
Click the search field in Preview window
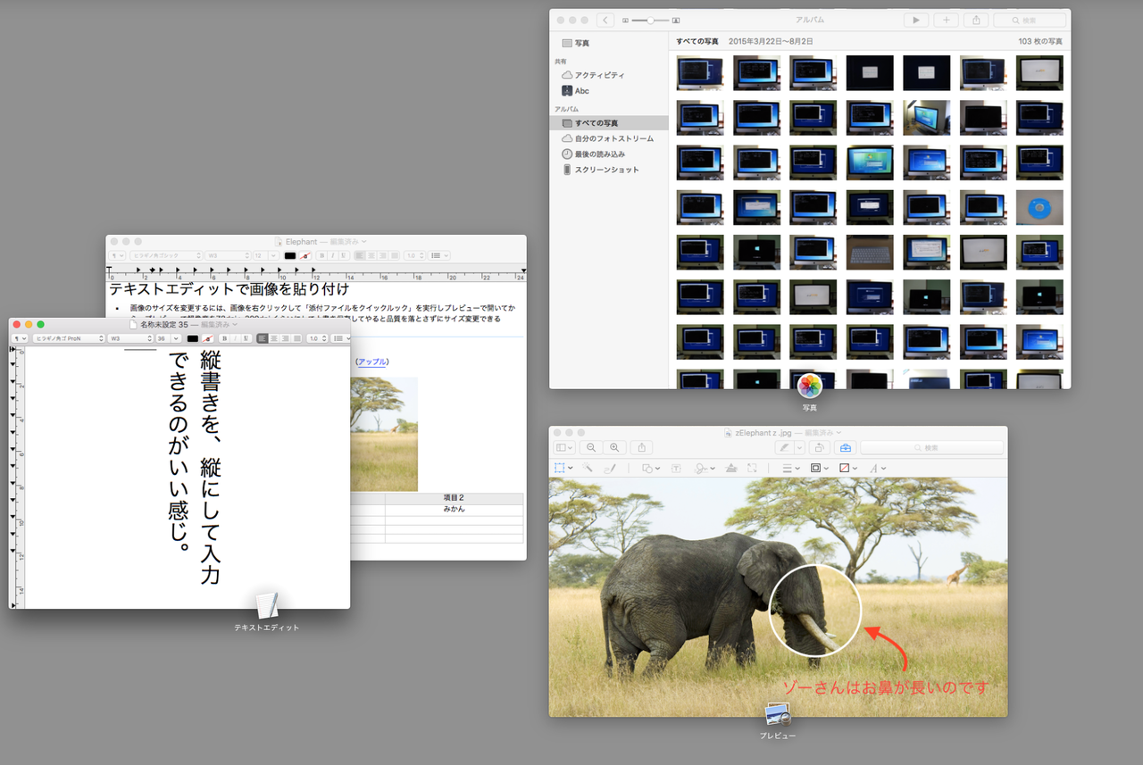(930, 447)
